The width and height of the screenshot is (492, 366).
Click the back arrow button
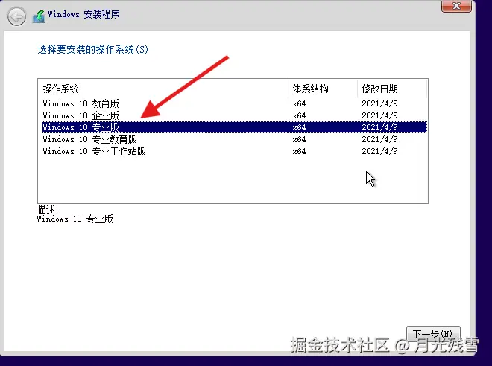pos(16,16)
